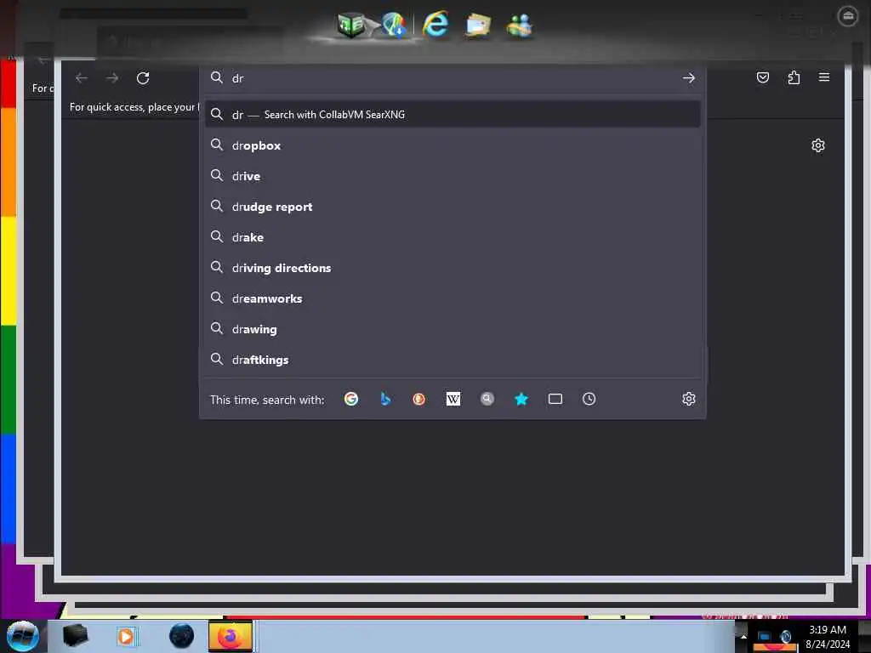The height and width of the screenshot is (653, 871).
Task: Select the 'drudge report' suggestion
Action: click(x=453, y=207)
